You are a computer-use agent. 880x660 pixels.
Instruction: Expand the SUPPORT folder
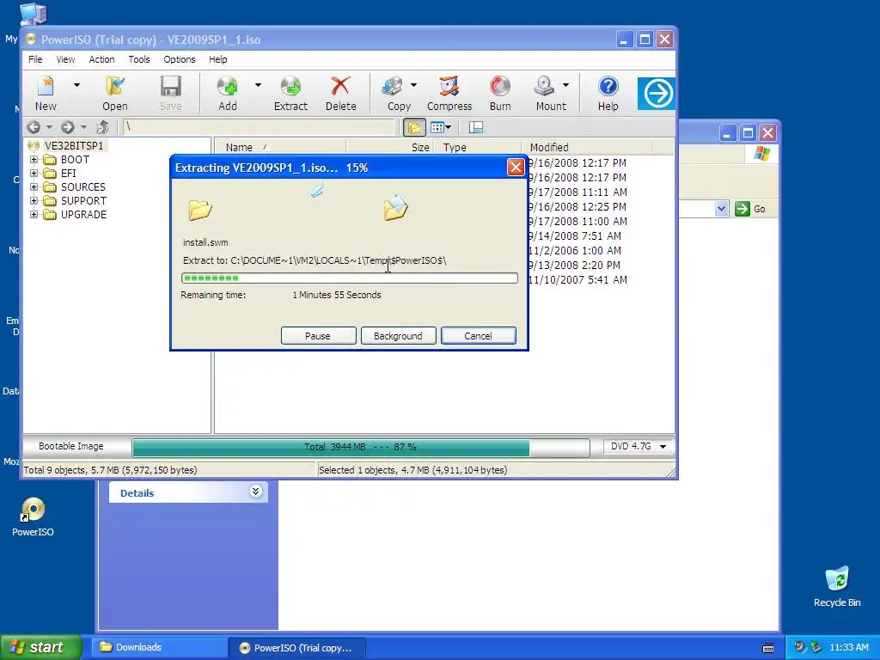pyautogui.click(x=34, y=200)
